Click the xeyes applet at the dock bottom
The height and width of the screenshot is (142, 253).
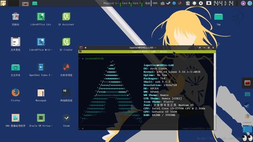click(248, 138)
